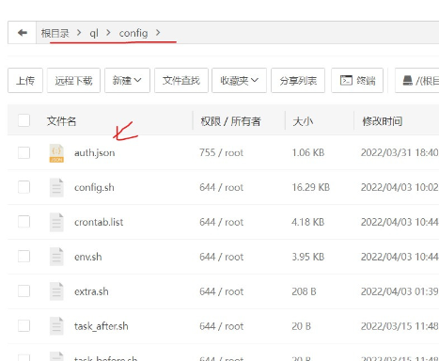Click 644 / root permission of extra.sh

221,291
